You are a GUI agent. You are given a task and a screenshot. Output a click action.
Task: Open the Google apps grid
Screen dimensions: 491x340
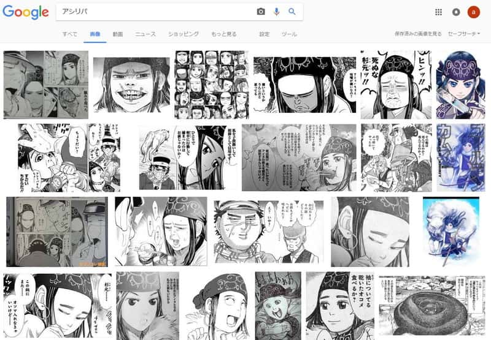(438, 12)
